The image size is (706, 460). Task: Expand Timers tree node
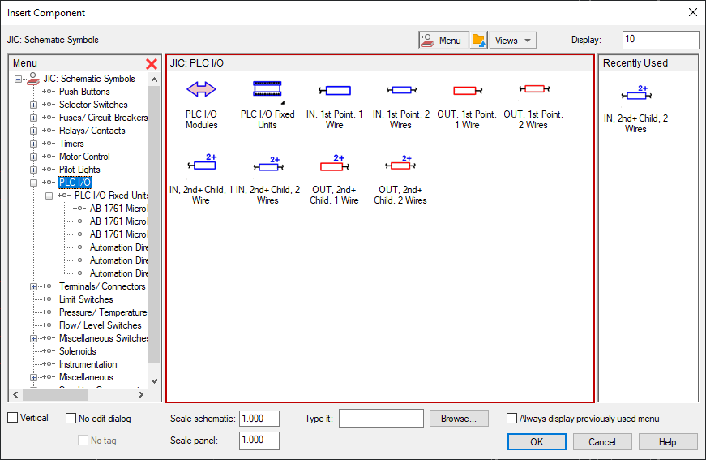33,144
